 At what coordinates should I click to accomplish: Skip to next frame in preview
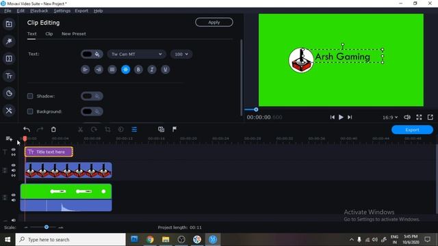click(350, 117)
